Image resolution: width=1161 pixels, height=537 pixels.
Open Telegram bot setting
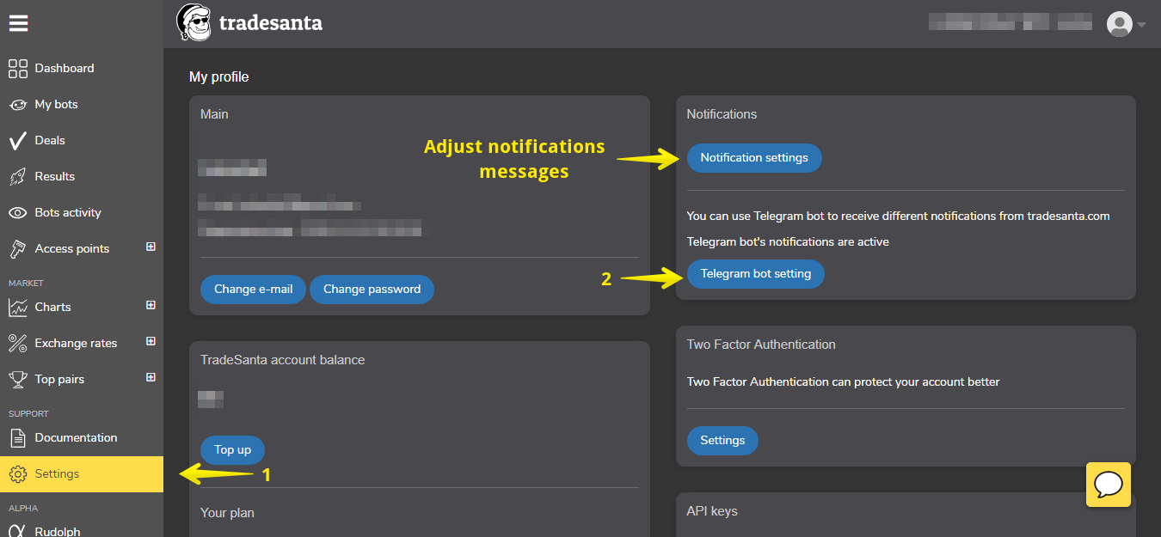click(x=756, y=274)
